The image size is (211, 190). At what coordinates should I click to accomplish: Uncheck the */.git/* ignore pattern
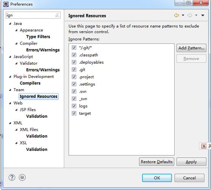click(x=74, y=47)
